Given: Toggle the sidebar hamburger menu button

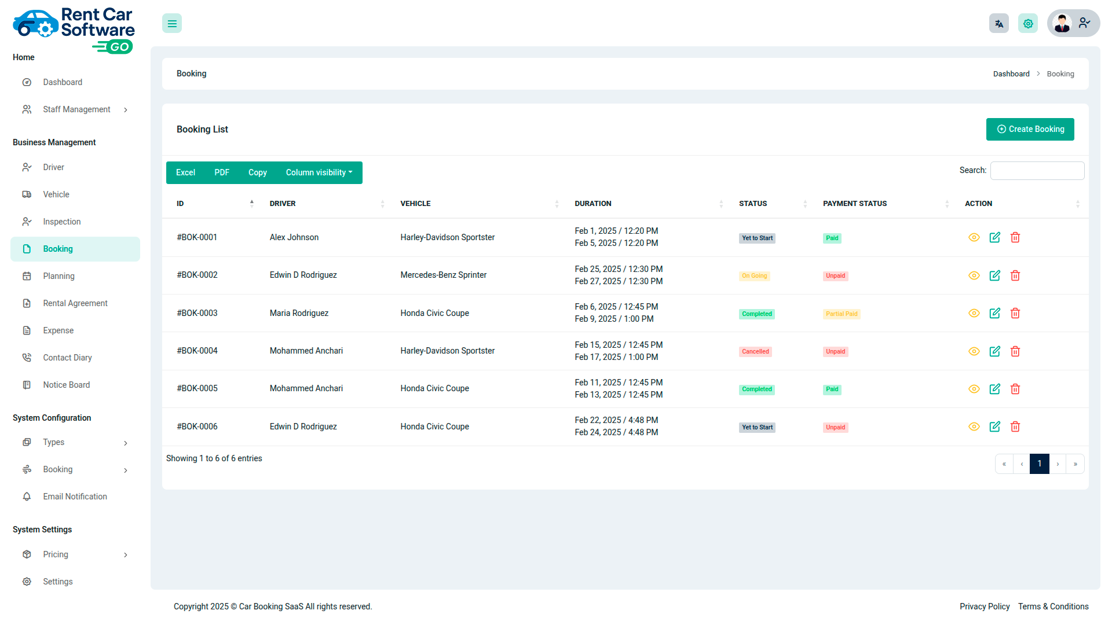Looking at the screenshot, I should 172,24.
